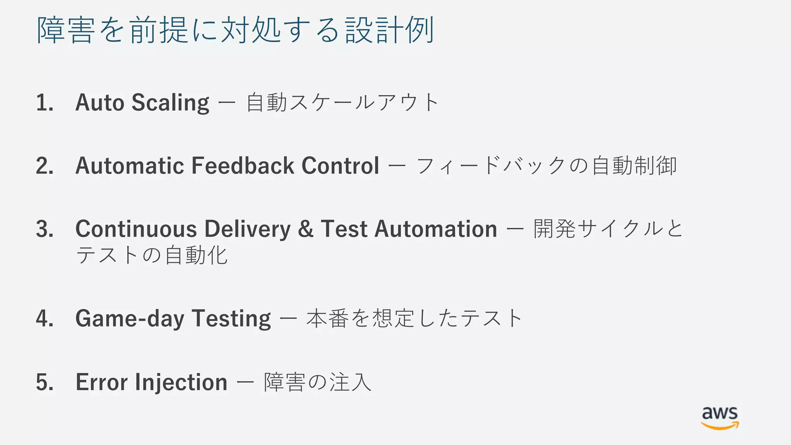Select the slide title 障害を前提に対処する設計例
791x445 pixels.
(x=236, y=30)
